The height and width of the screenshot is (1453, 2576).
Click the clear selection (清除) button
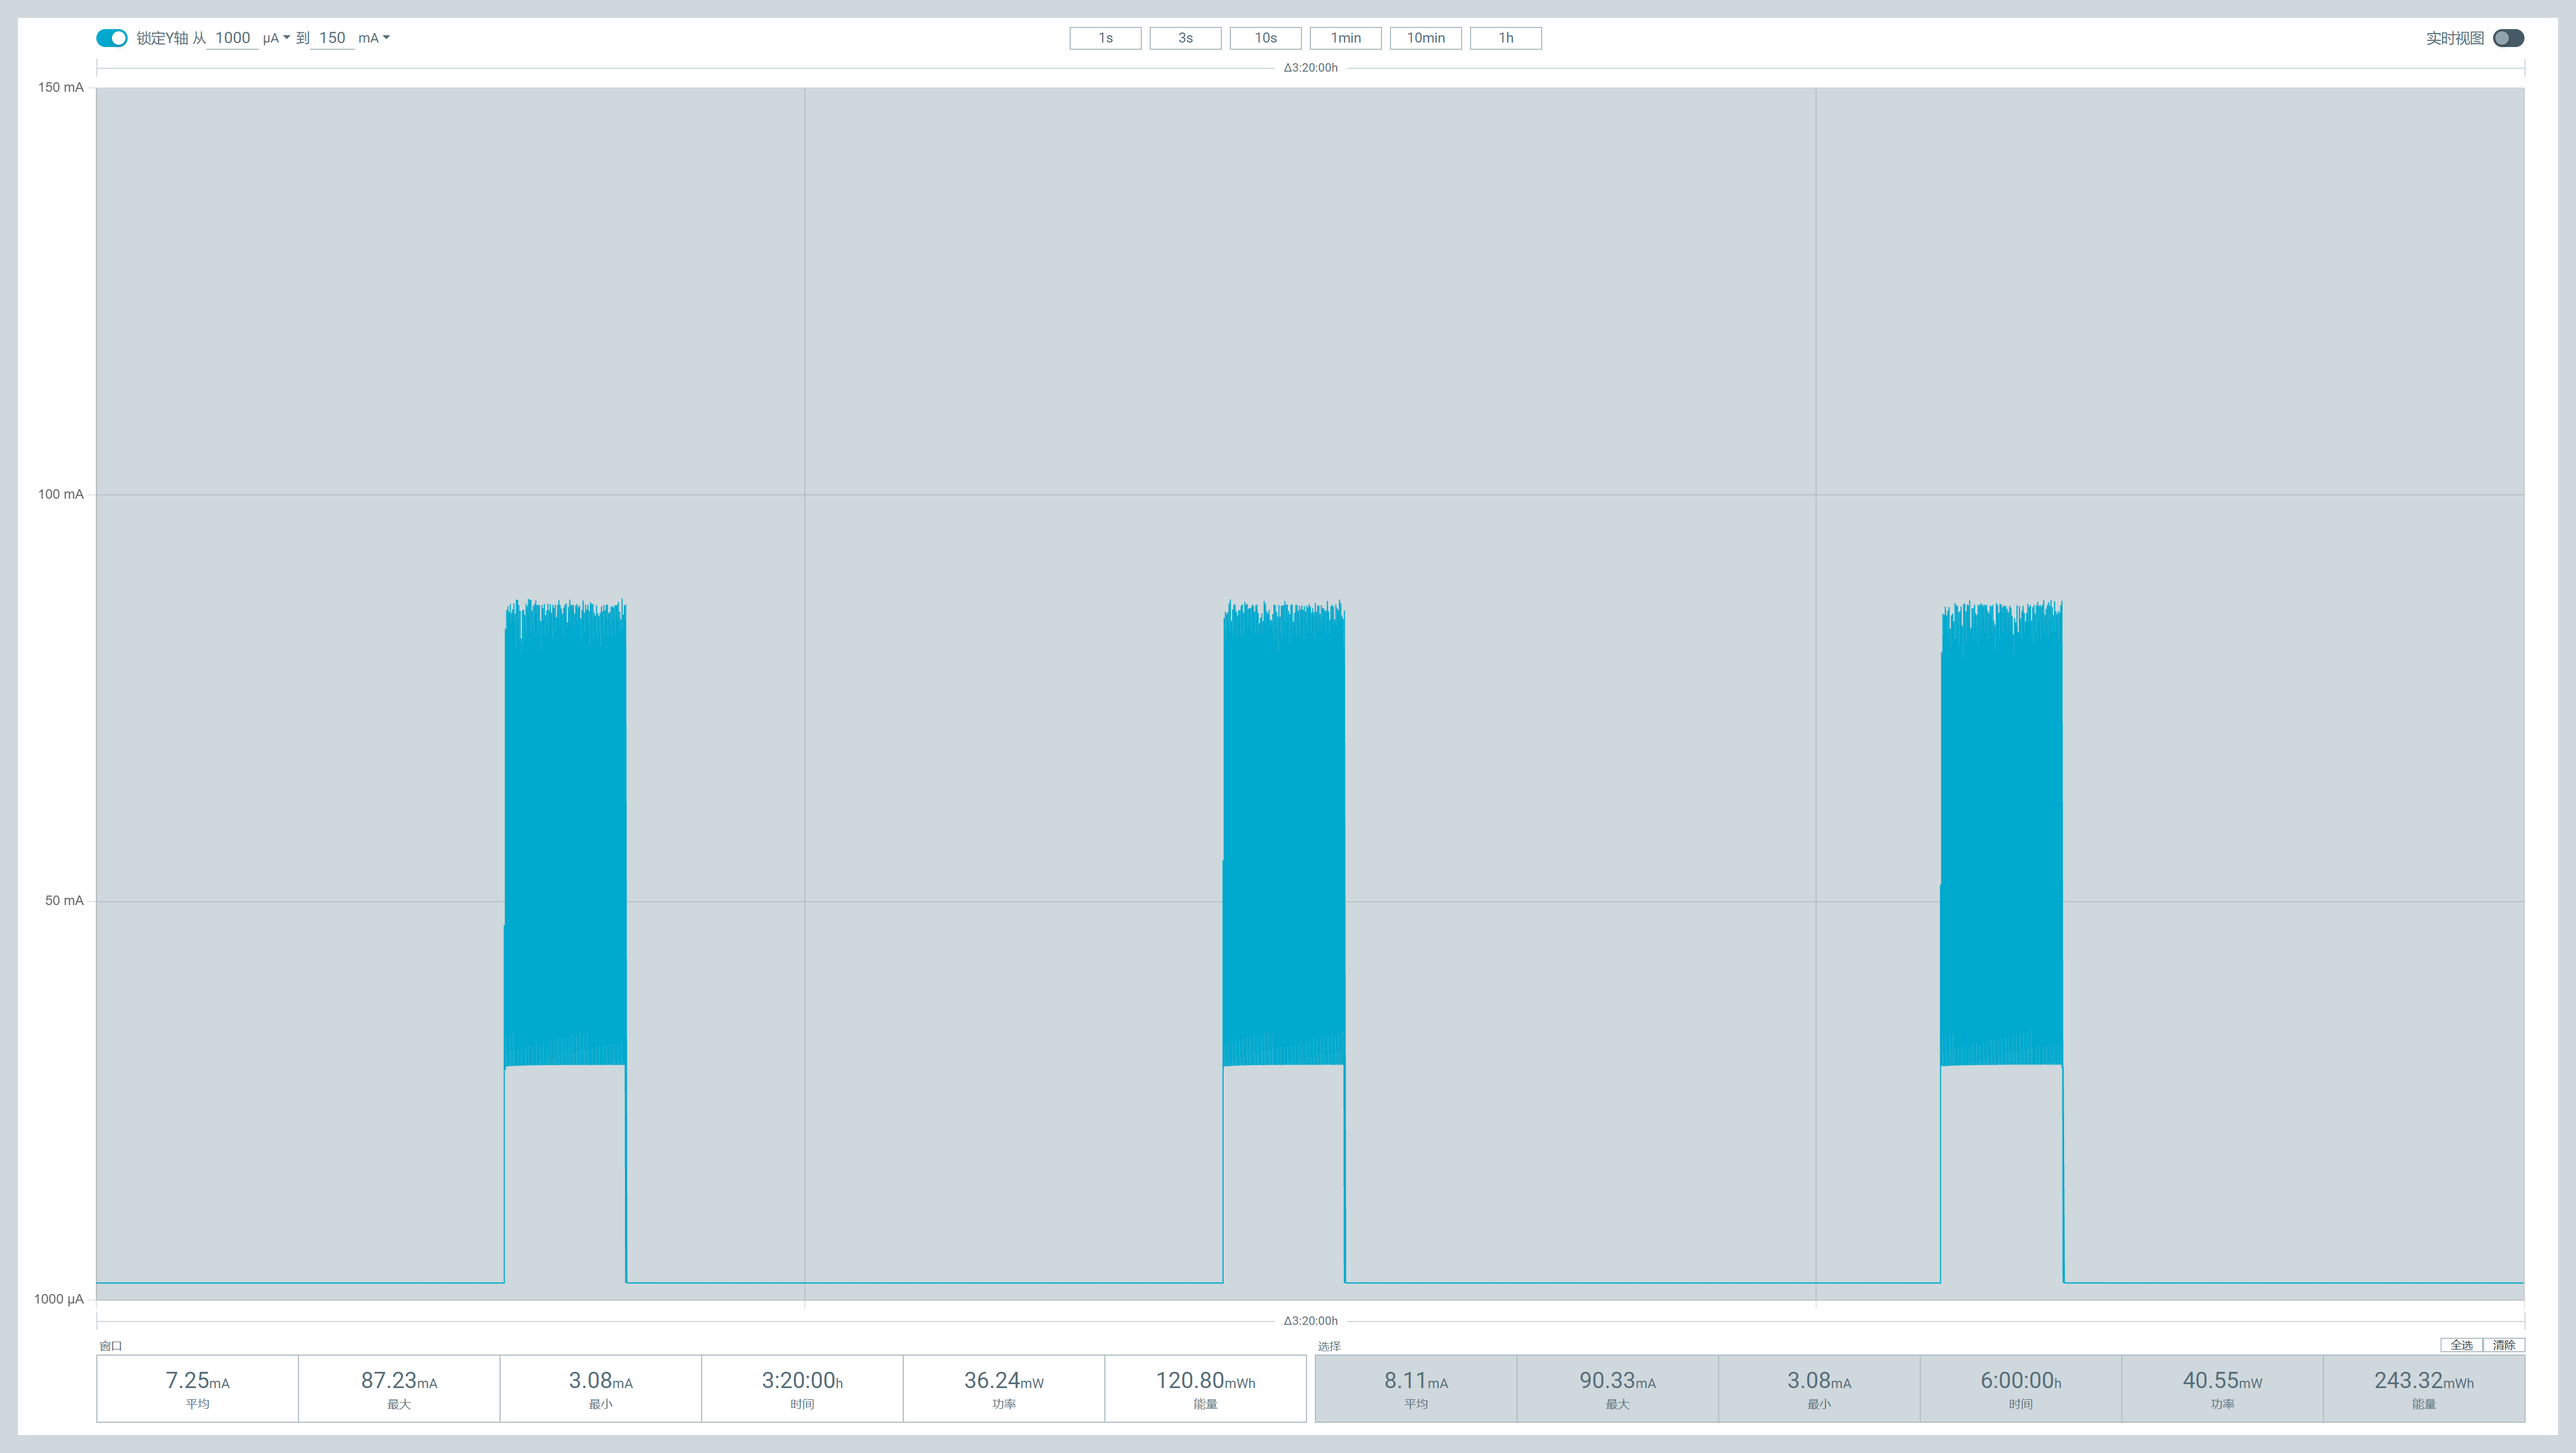pyautogui.click(x=2503, y=1345)
